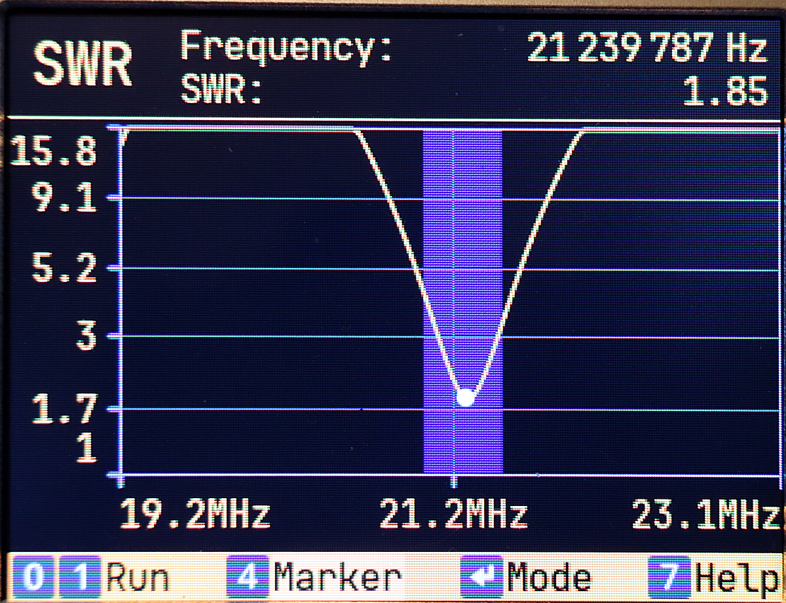786x603 pixels.
Task: Click the 21.2MHz center frequency label
Action: coord(453,515)
